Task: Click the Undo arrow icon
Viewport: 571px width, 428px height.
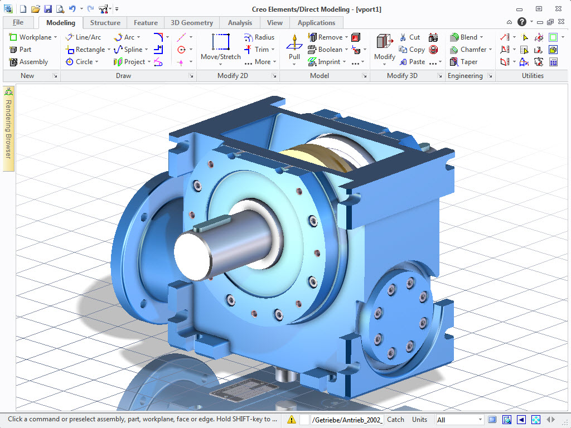Action: coord(72,9)
